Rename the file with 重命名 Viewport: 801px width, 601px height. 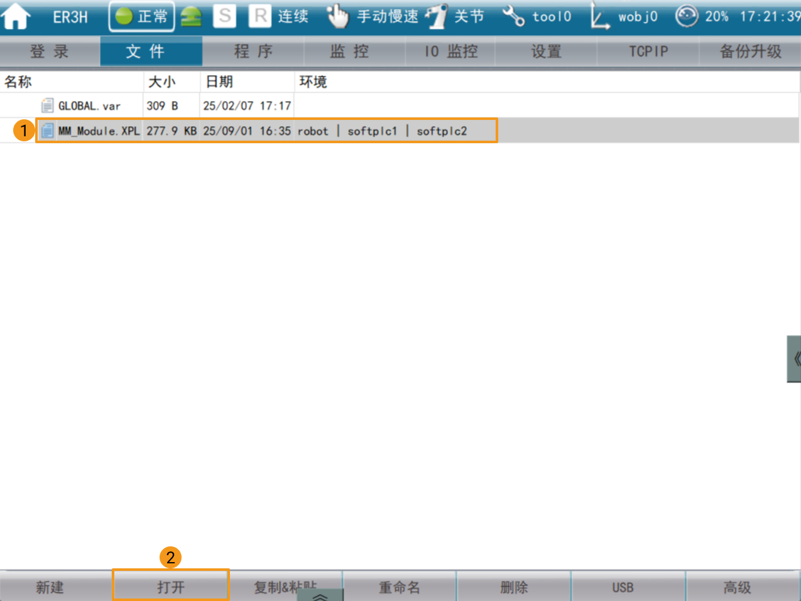pos(400,587)
